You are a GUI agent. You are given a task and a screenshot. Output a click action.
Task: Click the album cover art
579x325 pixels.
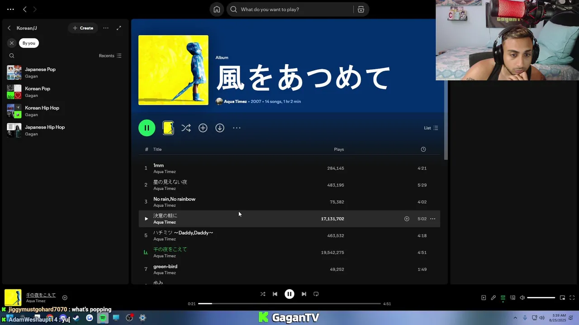click(173, 70)
